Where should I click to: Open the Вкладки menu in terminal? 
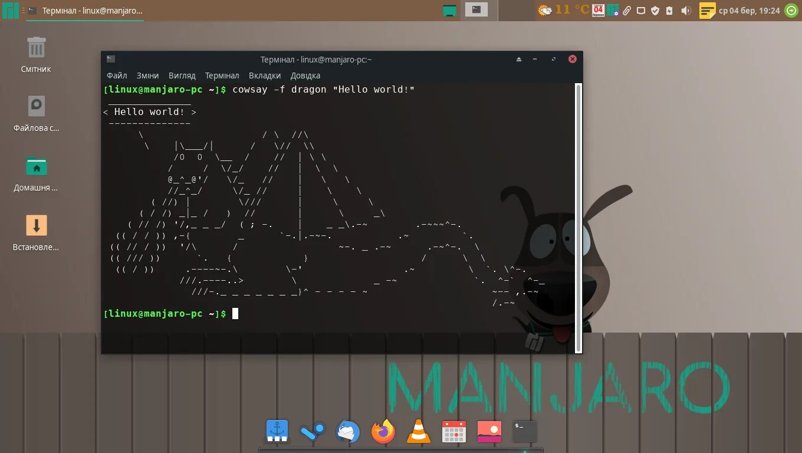[x=264, y=75]
